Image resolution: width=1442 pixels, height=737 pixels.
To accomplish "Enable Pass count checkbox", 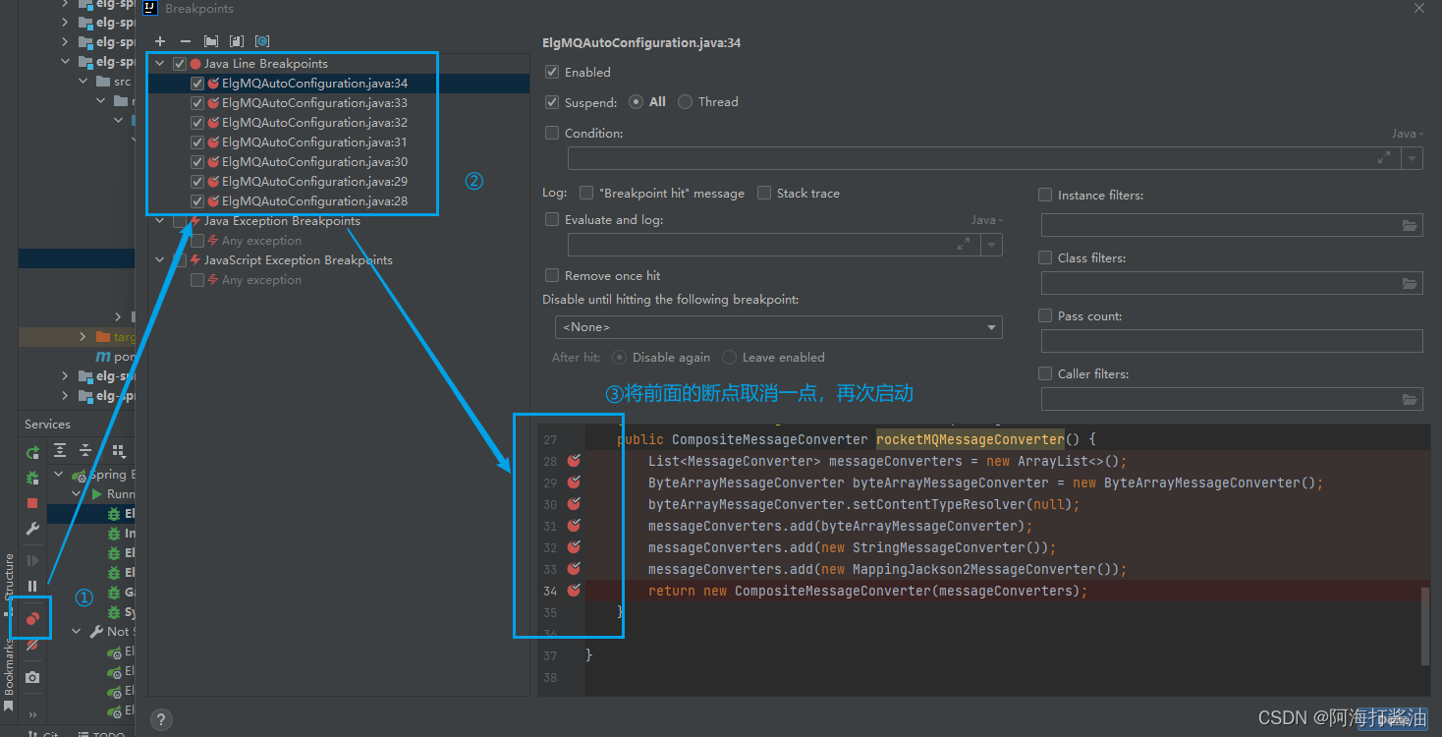I will click(x=1045, y=316).
